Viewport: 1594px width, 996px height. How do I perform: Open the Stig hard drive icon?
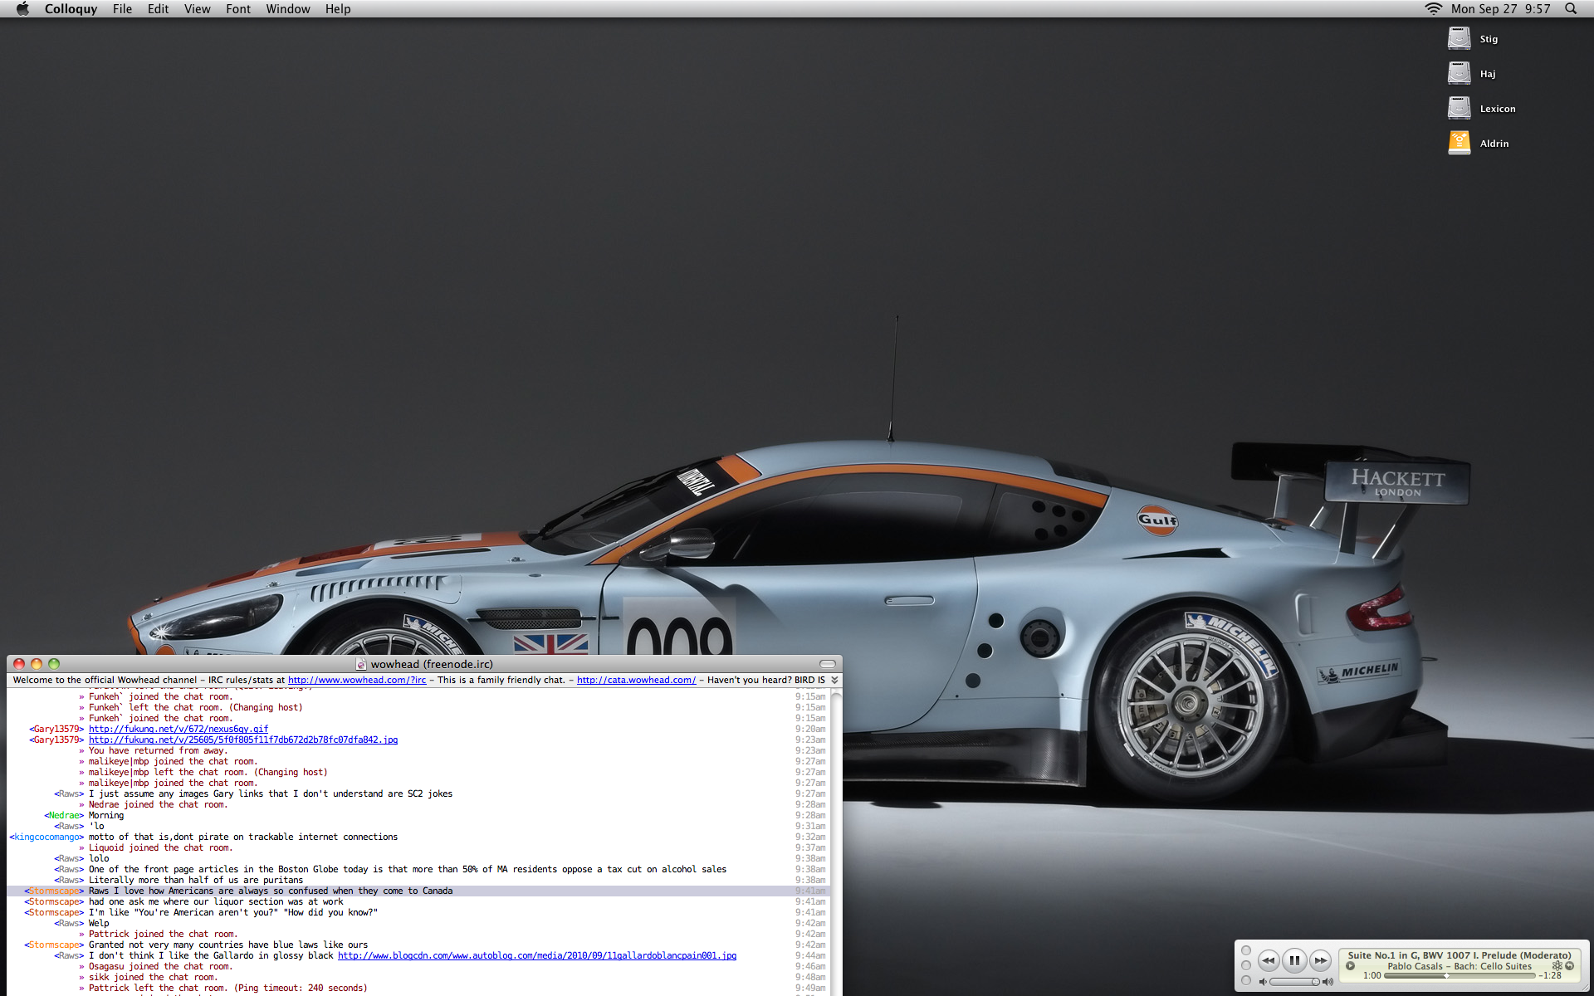[1459, 38]
